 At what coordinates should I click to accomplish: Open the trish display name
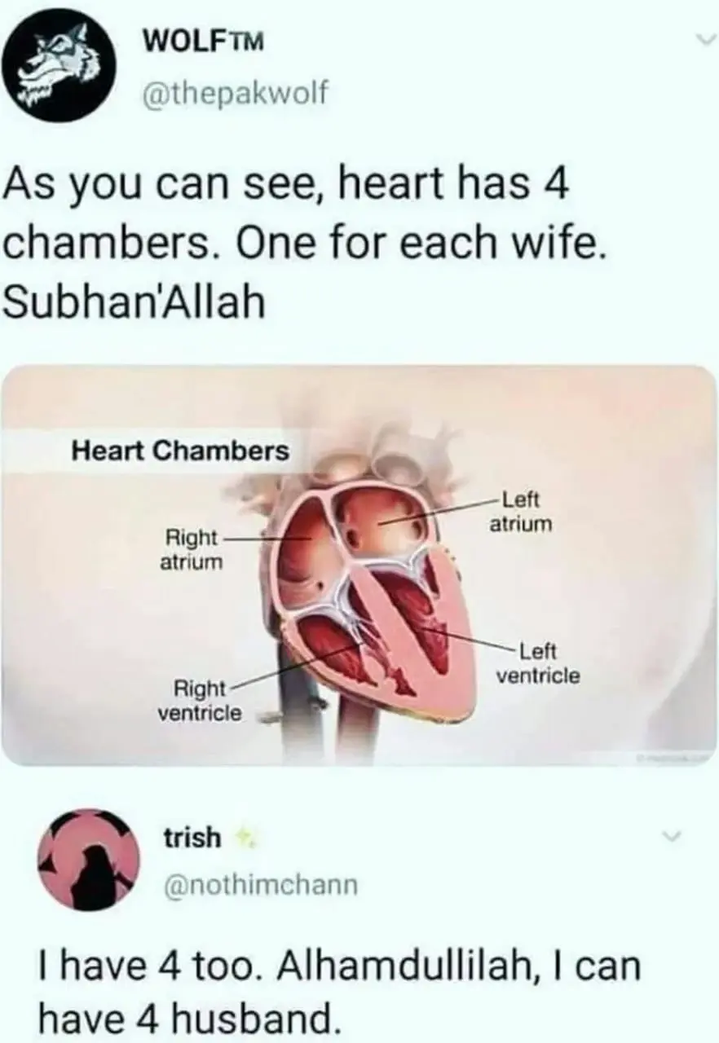click(x=193, y=837)
